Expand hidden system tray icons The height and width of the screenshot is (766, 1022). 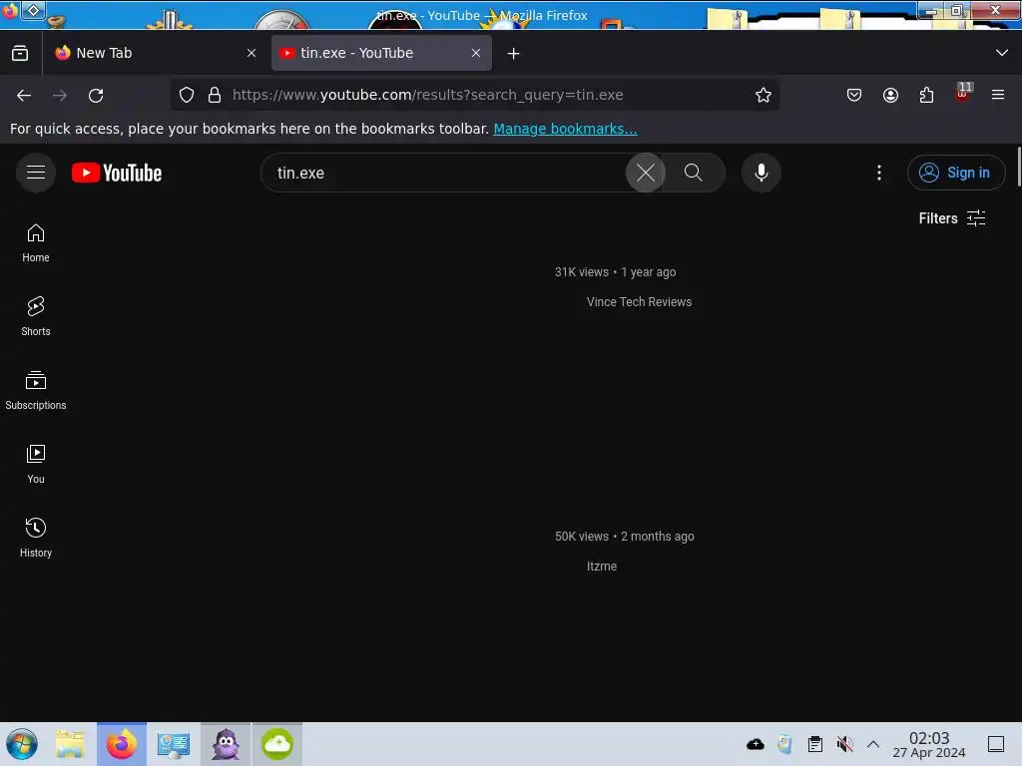(873, 744)
